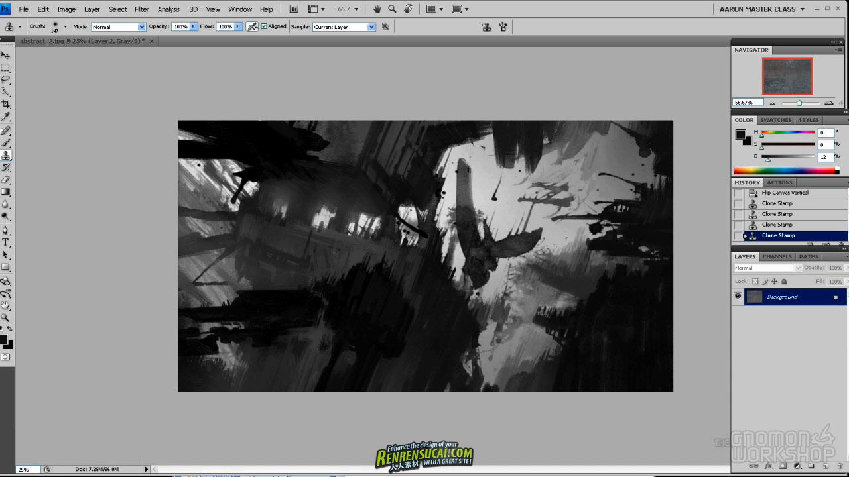Select the 3D Orbit camera tool
The width and height of the screenshot is (849, 477).
[x=6, y=293]
